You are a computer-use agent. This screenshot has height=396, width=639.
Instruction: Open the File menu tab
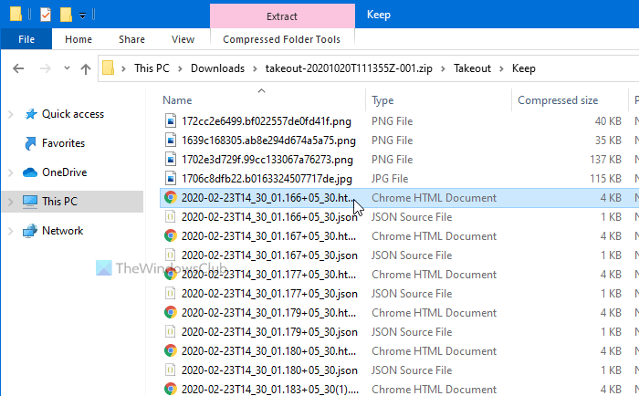point(26,39)
